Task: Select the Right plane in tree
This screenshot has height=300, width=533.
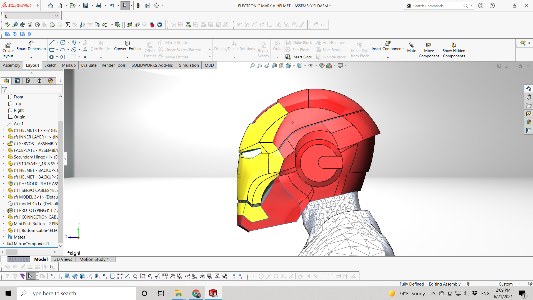Action: click(19, 110)
